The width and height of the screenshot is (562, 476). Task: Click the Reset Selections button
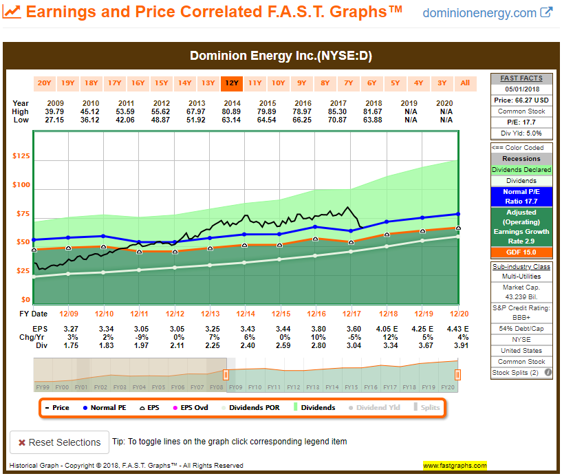[x=59, y=443]
